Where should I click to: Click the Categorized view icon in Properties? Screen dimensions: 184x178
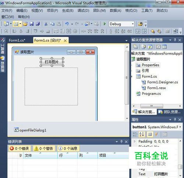135,134
